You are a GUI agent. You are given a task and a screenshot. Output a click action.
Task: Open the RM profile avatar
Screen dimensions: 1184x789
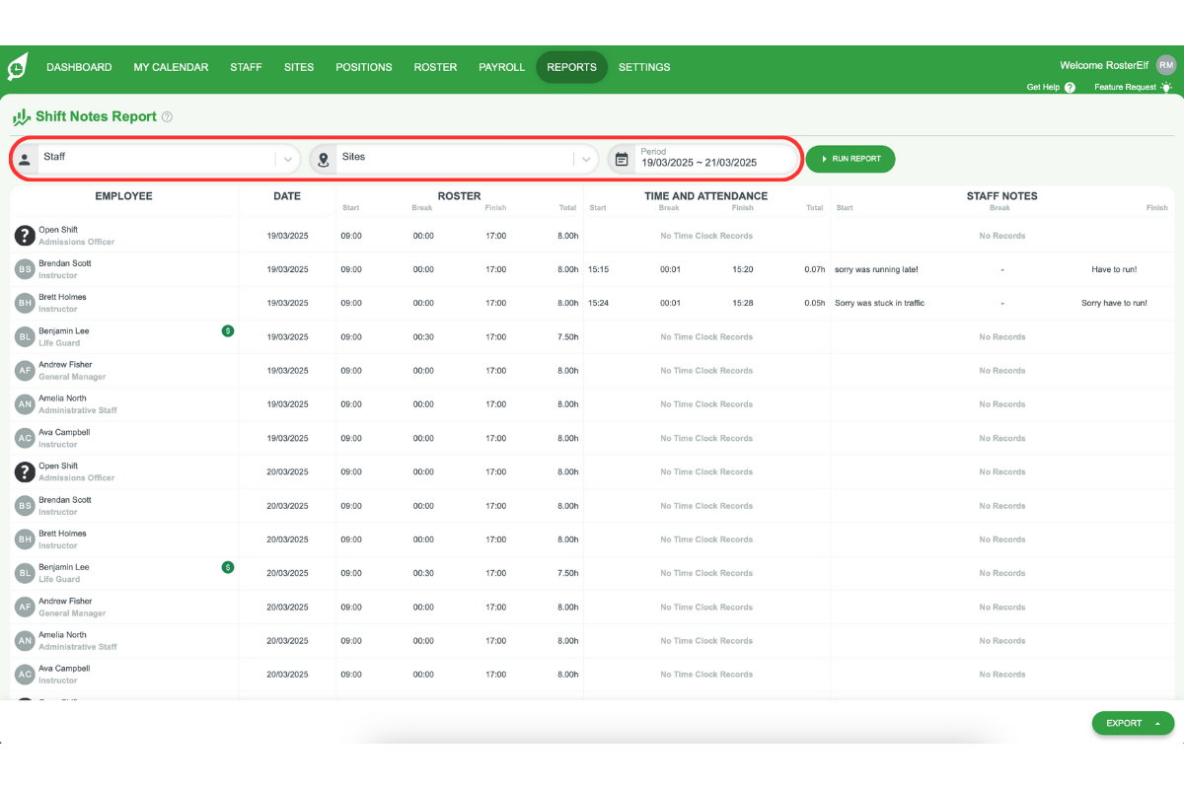1165,64
